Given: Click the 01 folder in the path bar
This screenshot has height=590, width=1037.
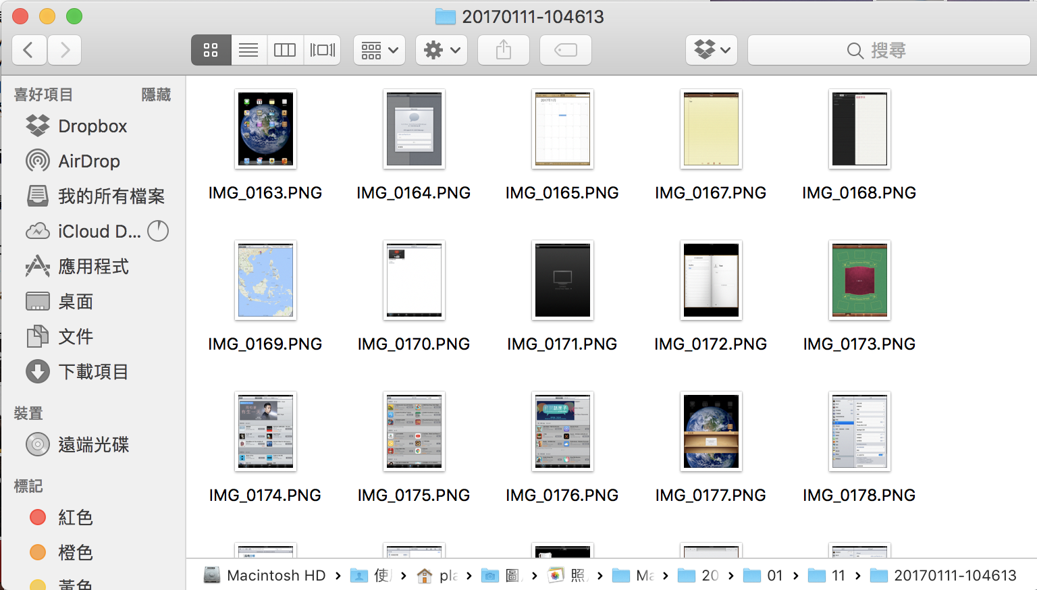Looking at the screenshot, I should pyautogui.click(x=763, y=575).
